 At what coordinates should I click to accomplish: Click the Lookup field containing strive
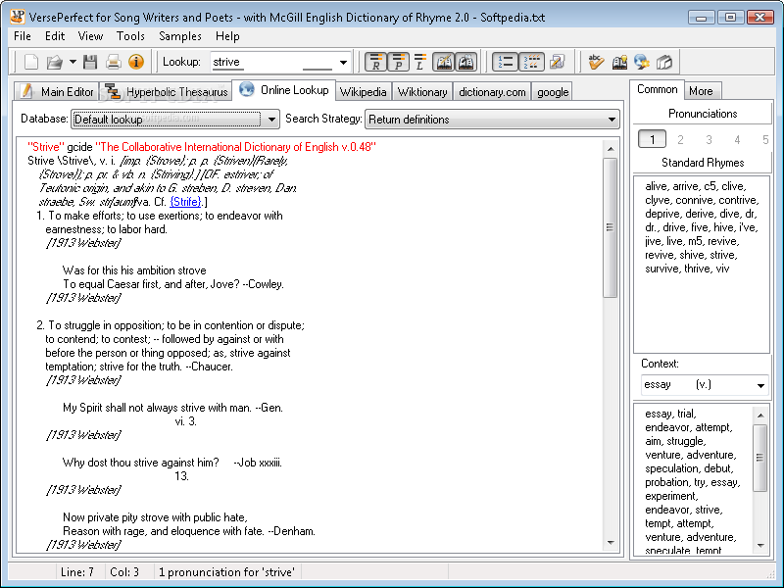(272, 62)
